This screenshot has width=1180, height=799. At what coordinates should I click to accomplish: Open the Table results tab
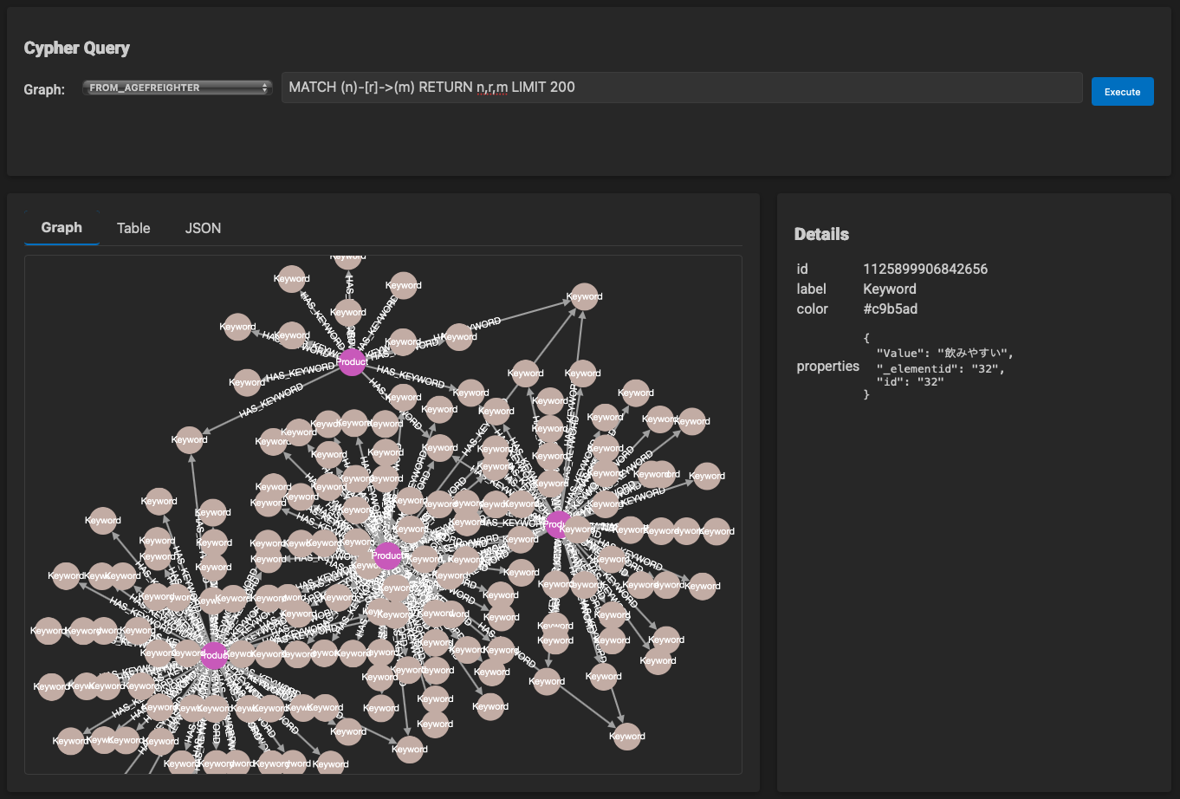pyautogui.click(x=133, y=228)
